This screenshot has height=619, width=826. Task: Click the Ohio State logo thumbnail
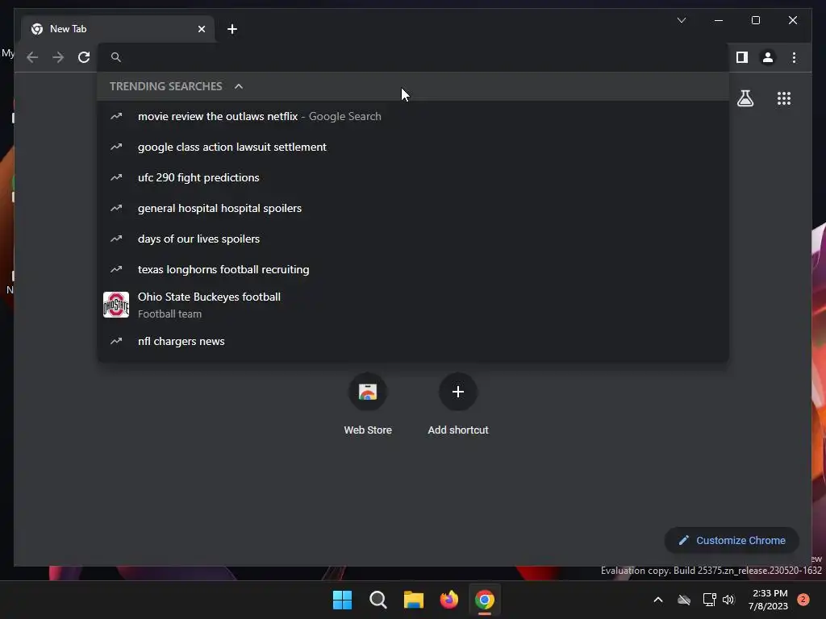116,305
